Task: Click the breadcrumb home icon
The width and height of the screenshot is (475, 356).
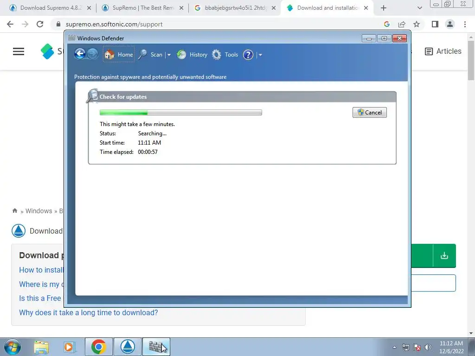Action: pos(15,211)
